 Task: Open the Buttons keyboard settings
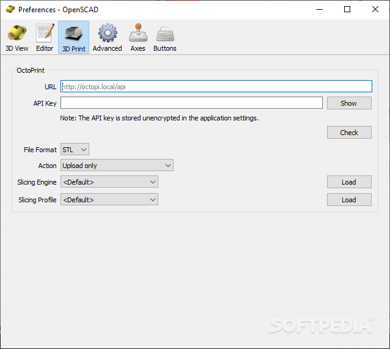165,37
